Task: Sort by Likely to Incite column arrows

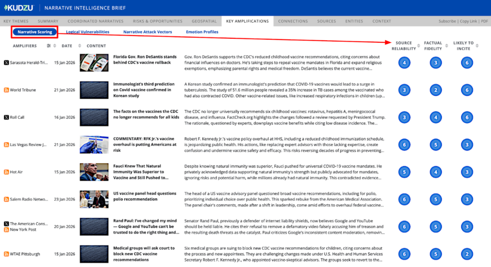Action: (477, 46)
